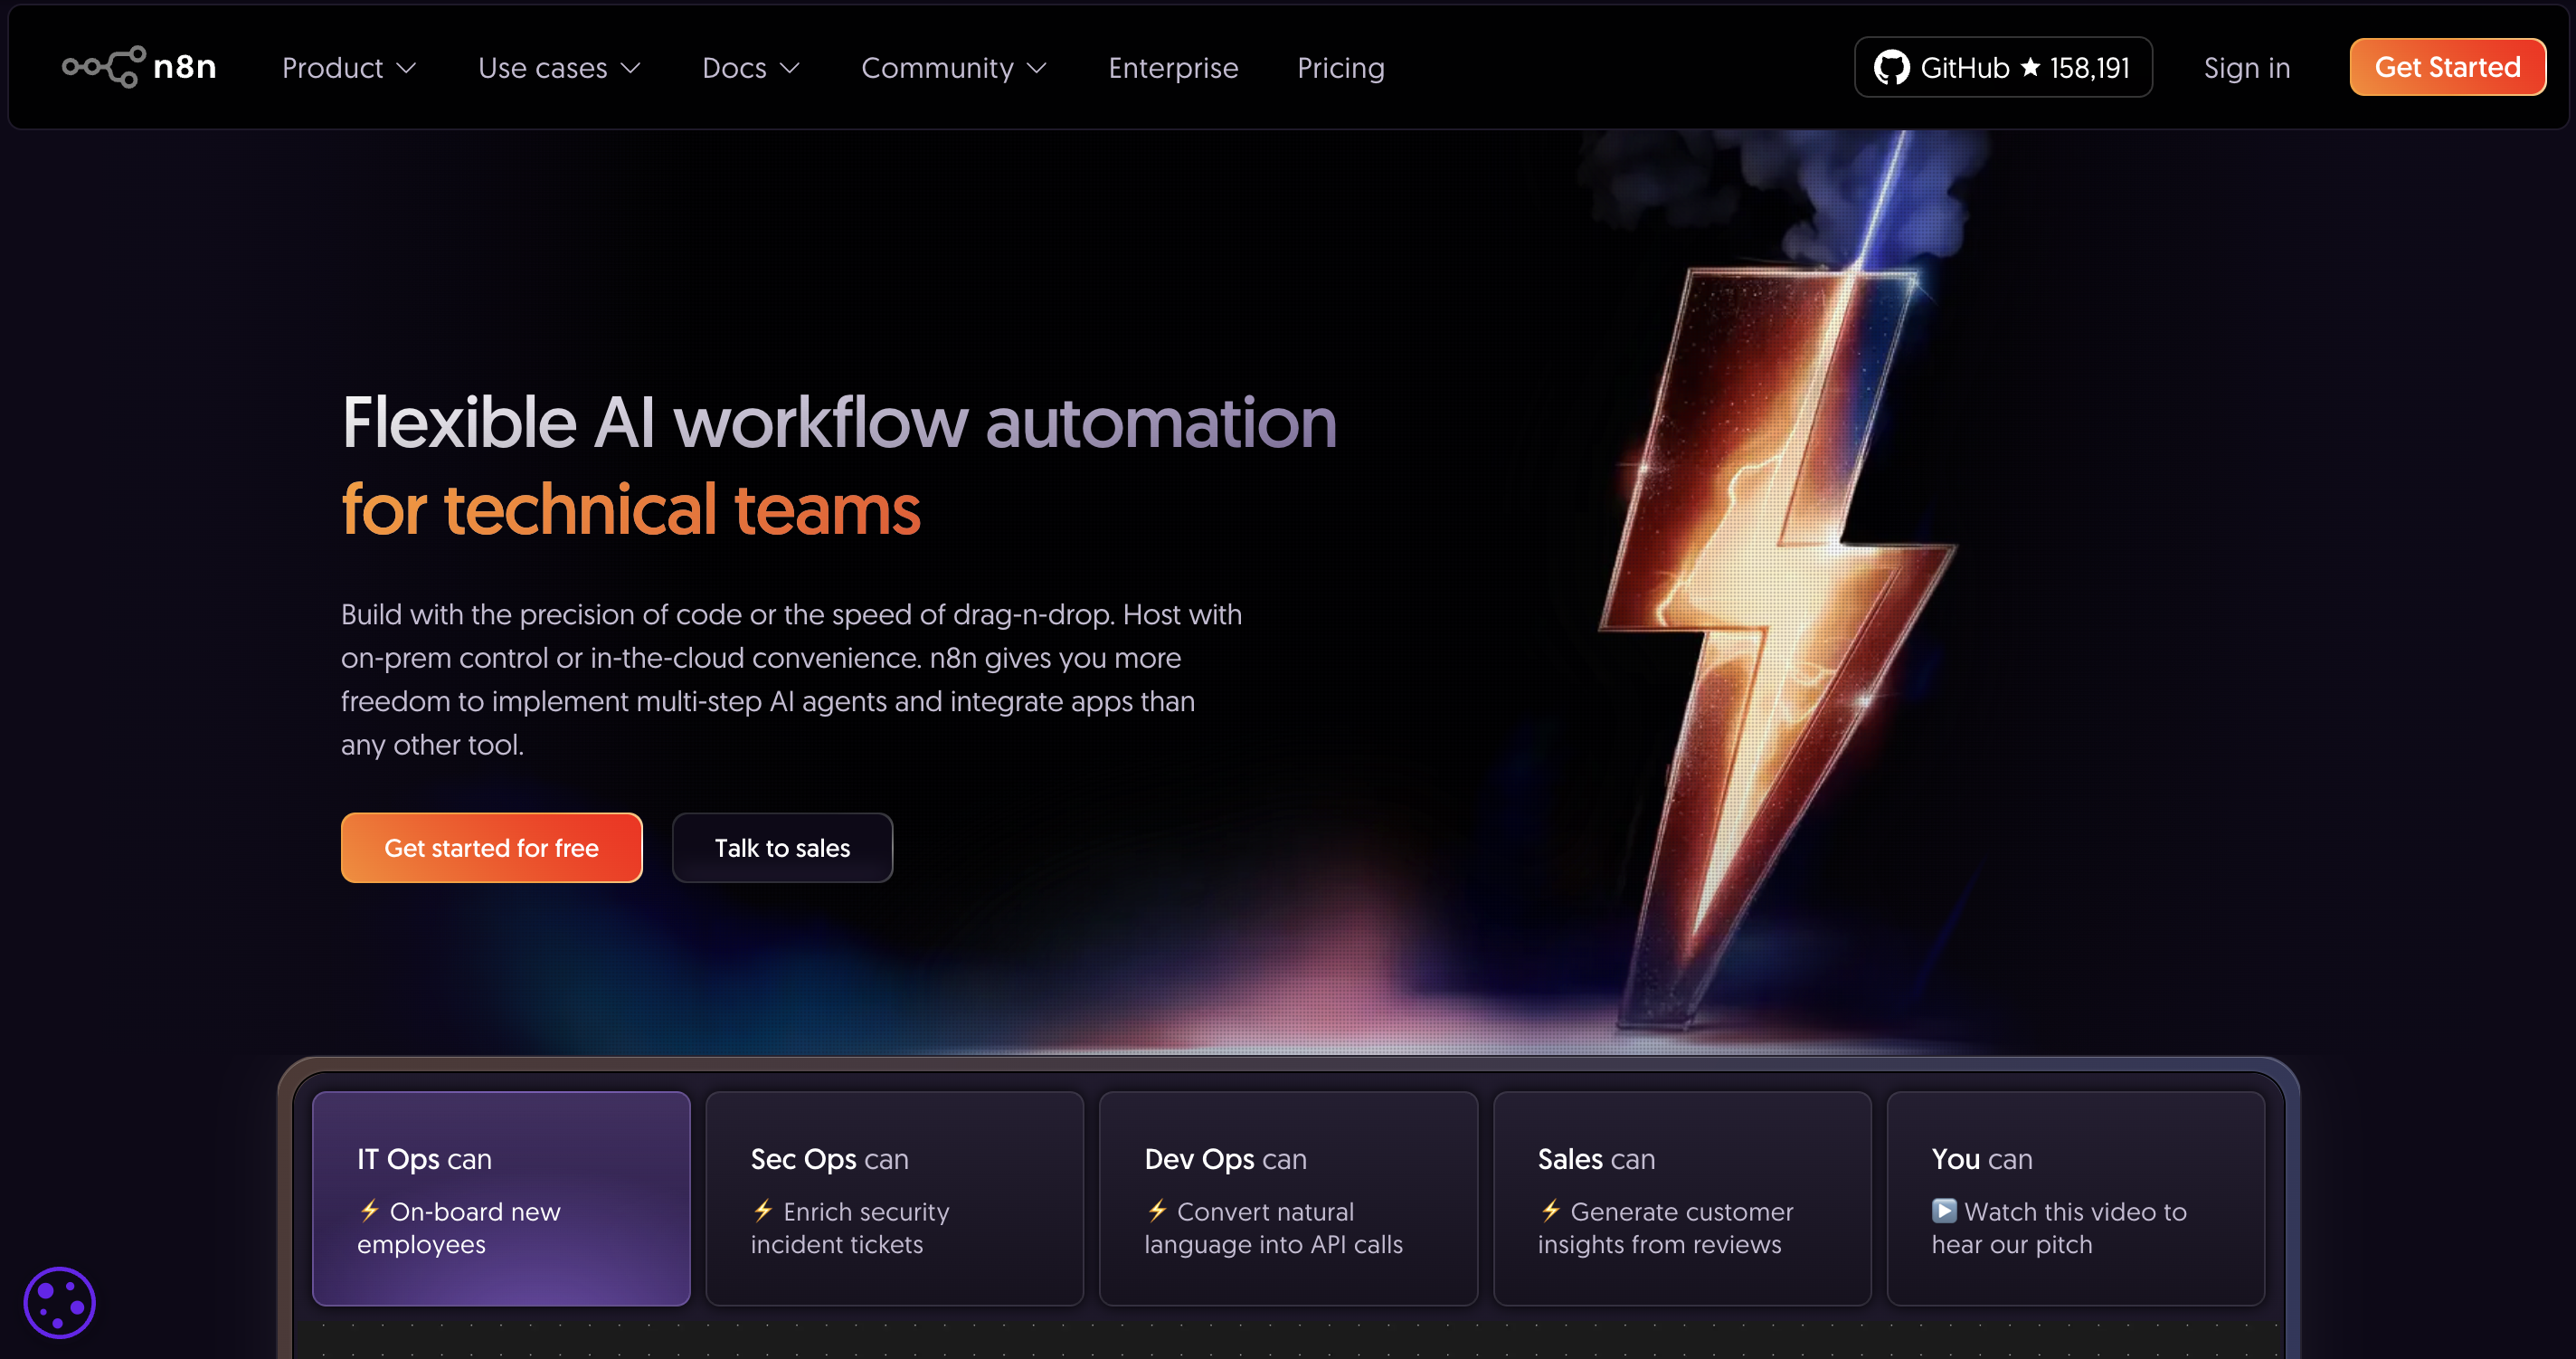Click the lightning icon on Sales card
The width and height of the screenshot is (2576, 1359).
coord(1549,1211)
